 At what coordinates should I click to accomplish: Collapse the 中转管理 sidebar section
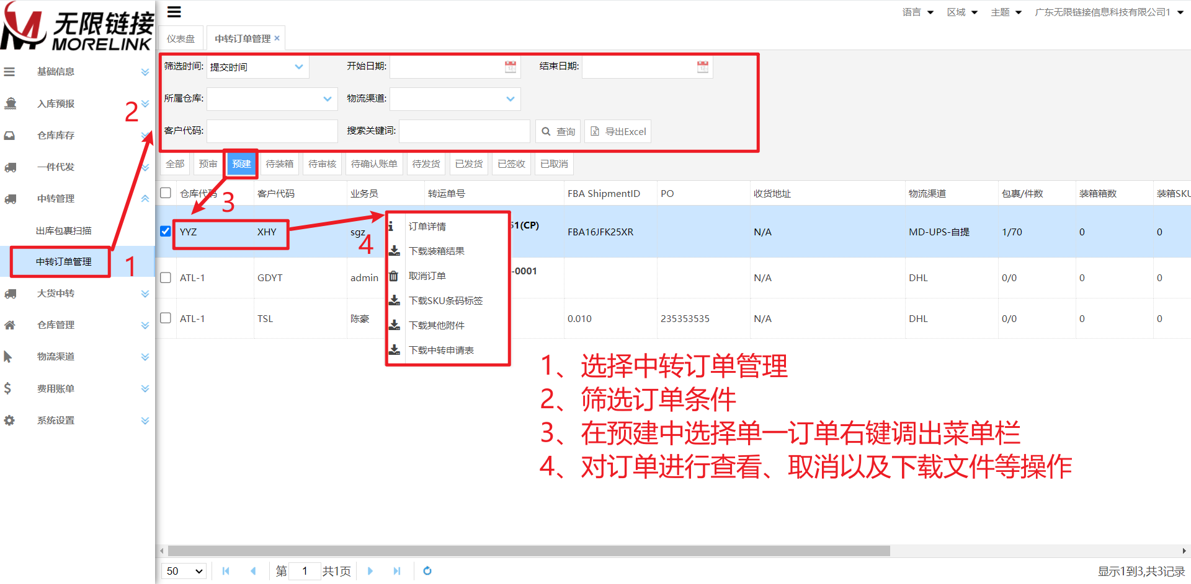(x=145, y=199)
